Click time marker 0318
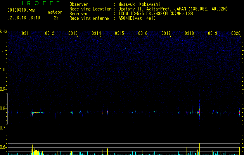The image size is (244, 155). click(189, 33)
